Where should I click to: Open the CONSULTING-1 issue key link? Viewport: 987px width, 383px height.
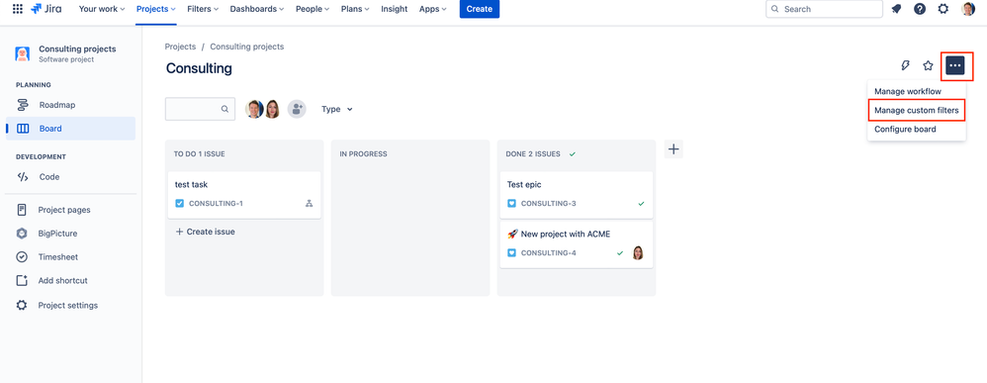coord(216,204)
